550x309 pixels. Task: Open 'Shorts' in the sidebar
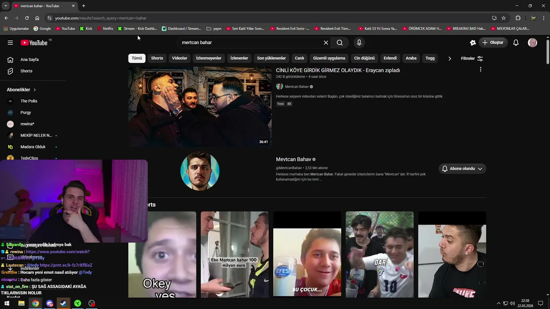pos(26,71)
